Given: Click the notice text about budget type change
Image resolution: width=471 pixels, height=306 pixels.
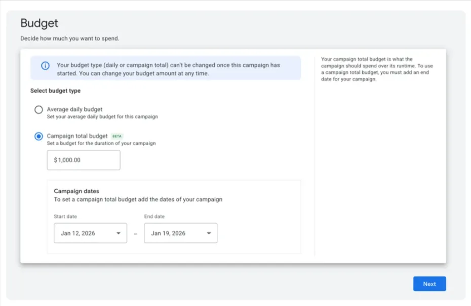Looking at the screenshot, I should pos(169,69).
